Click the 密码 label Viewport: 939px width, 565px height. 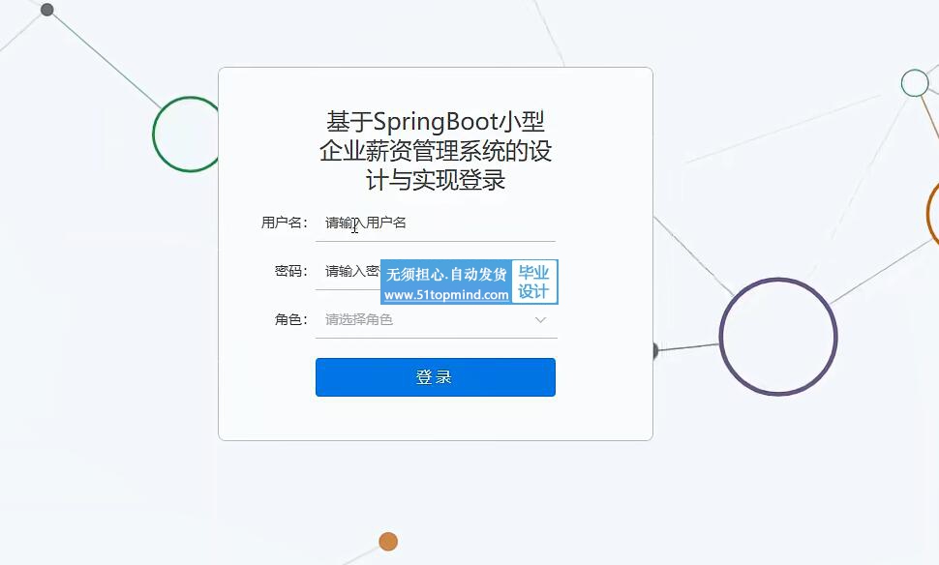coord(291,271)
